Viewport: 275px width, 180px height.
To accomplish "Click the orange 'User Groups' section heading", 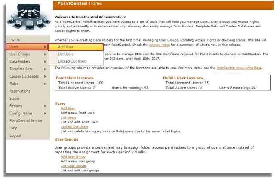I will (x=66, y=140).
